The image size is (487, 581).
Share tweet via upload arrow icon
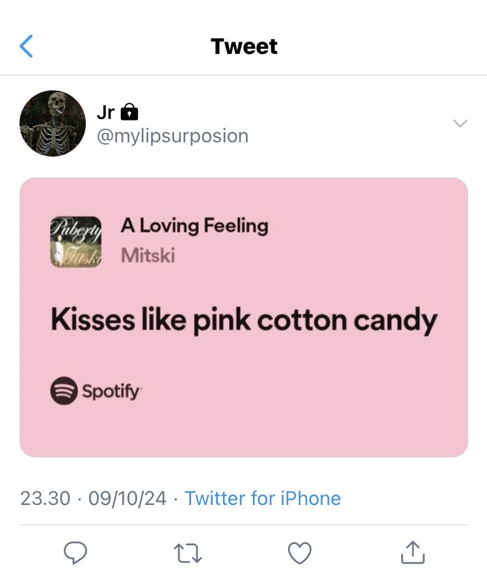click(x=412, y=552)
